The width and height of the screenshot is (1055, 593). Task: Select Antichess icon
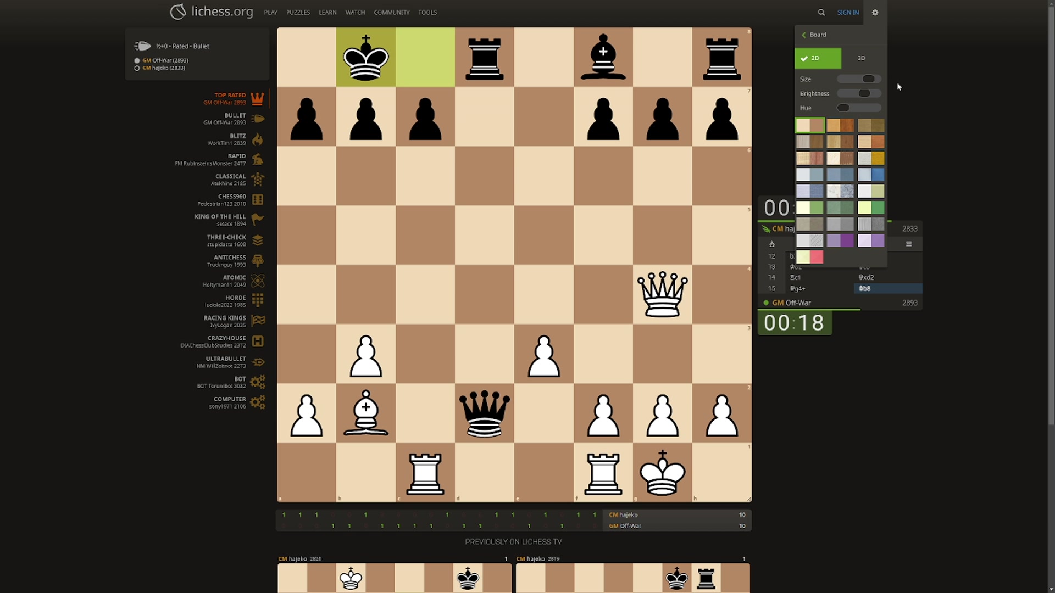click(257, 261)
